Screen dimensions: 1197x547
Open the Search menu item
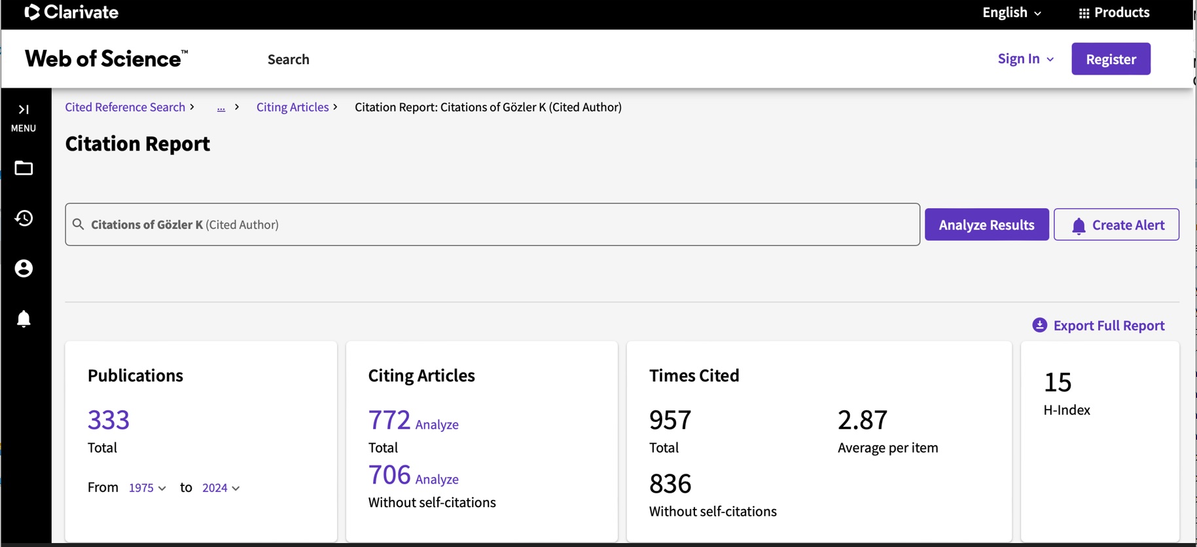[x=289, y=60]
